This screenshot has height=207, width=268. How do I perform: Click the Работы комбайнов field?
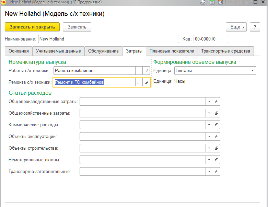tap(94, 71)
